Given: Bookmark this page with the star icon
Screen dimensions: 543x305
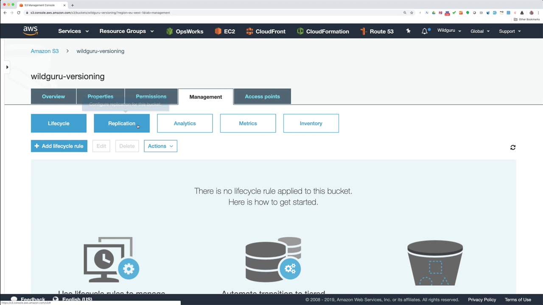Looking at the screenshot, I should tap(411, 13).
